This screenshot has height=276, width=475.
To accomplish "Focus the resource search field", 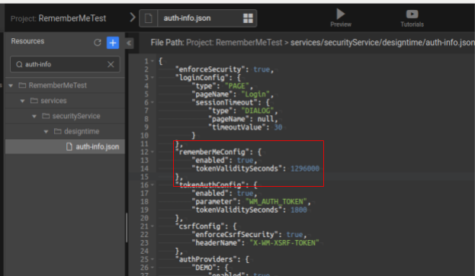I will pyautogui.click(x=65, y=64).
